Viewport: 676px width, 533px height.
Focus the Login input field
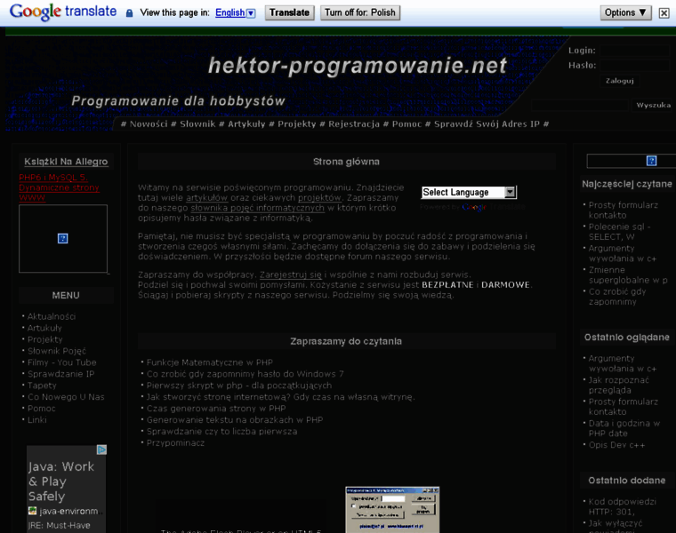pos(634,51)
